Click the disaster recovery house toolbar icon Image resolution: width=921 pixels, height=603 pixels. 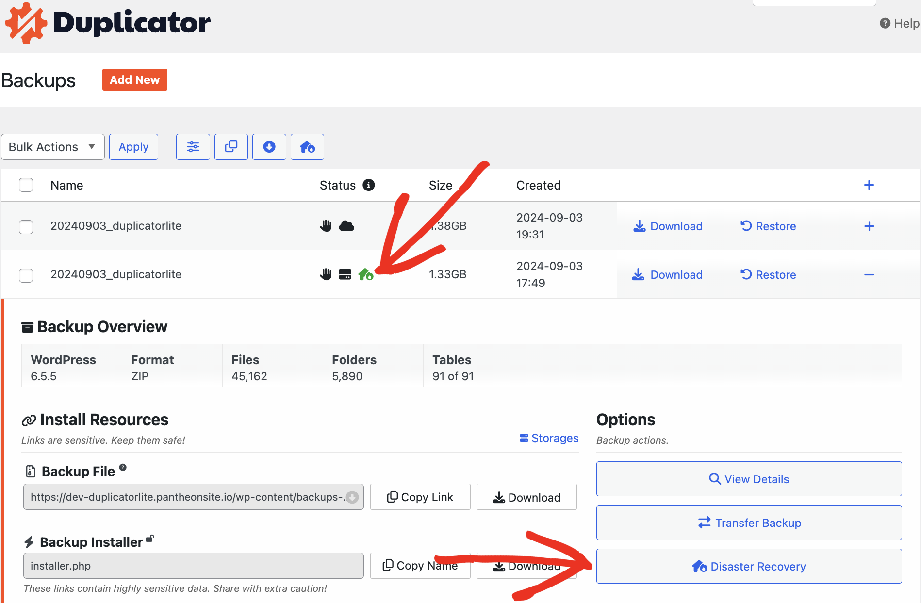[x=307, y=147]
